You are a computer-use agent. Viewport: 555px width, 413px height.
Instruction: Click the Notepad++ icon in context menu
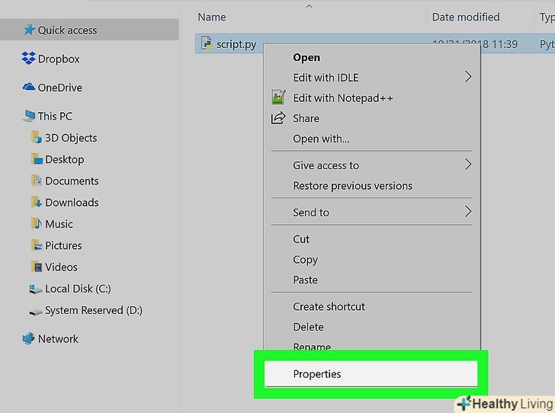pos(279,98)
